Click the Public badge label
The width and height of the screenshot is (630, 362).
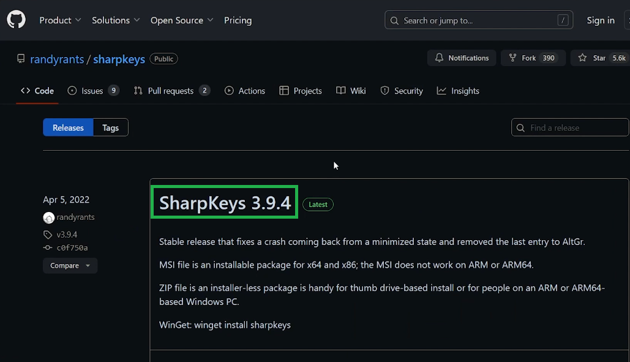(163, 59)
